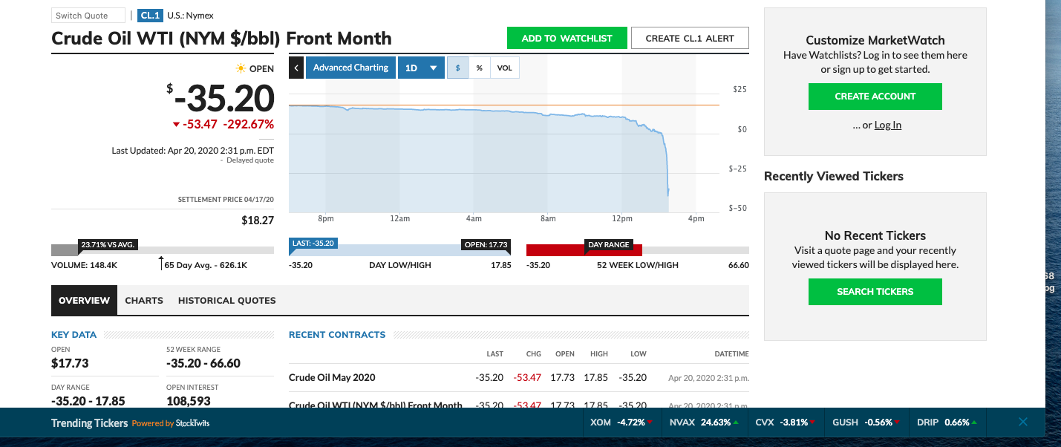This screenshot has height=447, width=1061.
Task: Select the CHARTS tab
Action: click(144, 300)
